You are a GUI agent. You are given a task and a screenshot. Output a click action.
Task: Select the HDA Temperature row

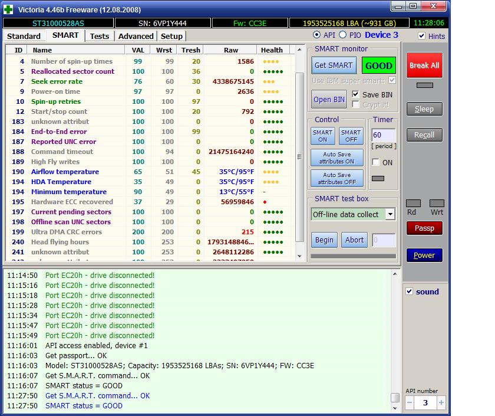click(150, 182)
